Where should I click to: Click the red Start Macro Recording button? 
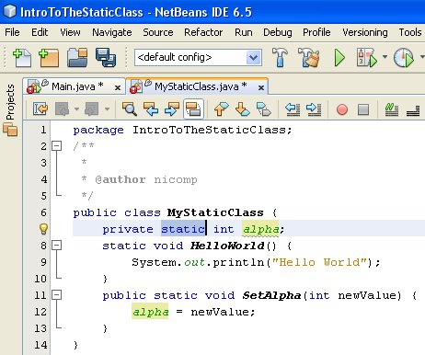[342, 109]
